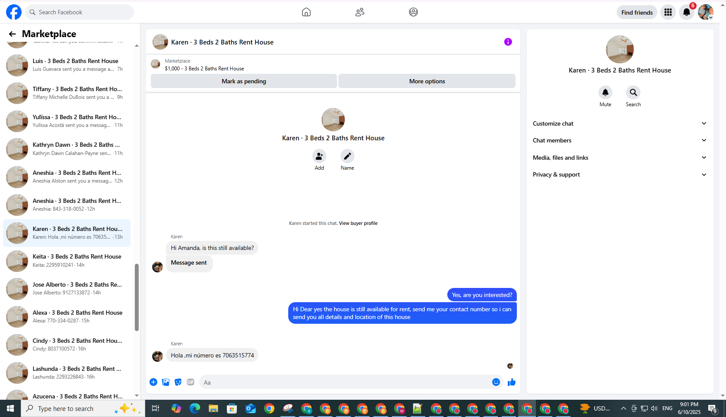The image size is (726, 417).
Task: Open conversation information purple icon
Action: pyautogui.click(x=508, y=42)
